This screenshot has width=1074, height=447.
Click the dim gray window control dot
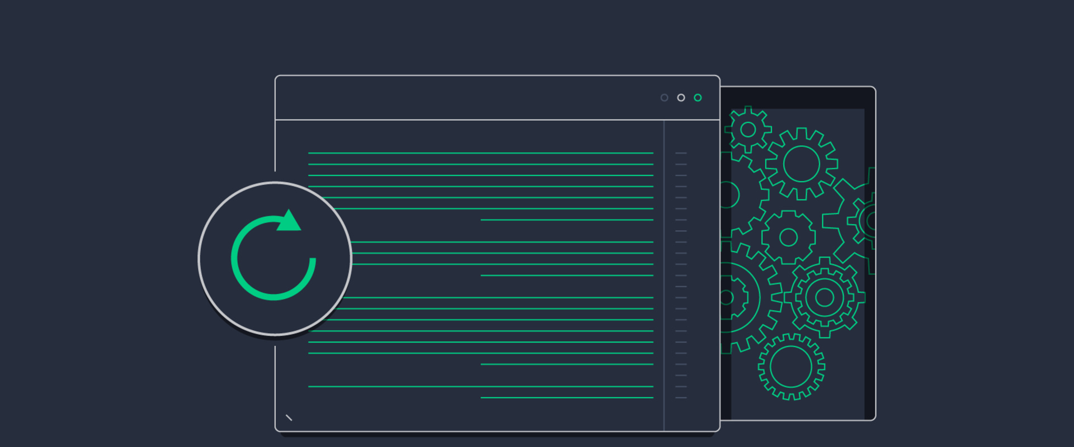click(664, 98)
